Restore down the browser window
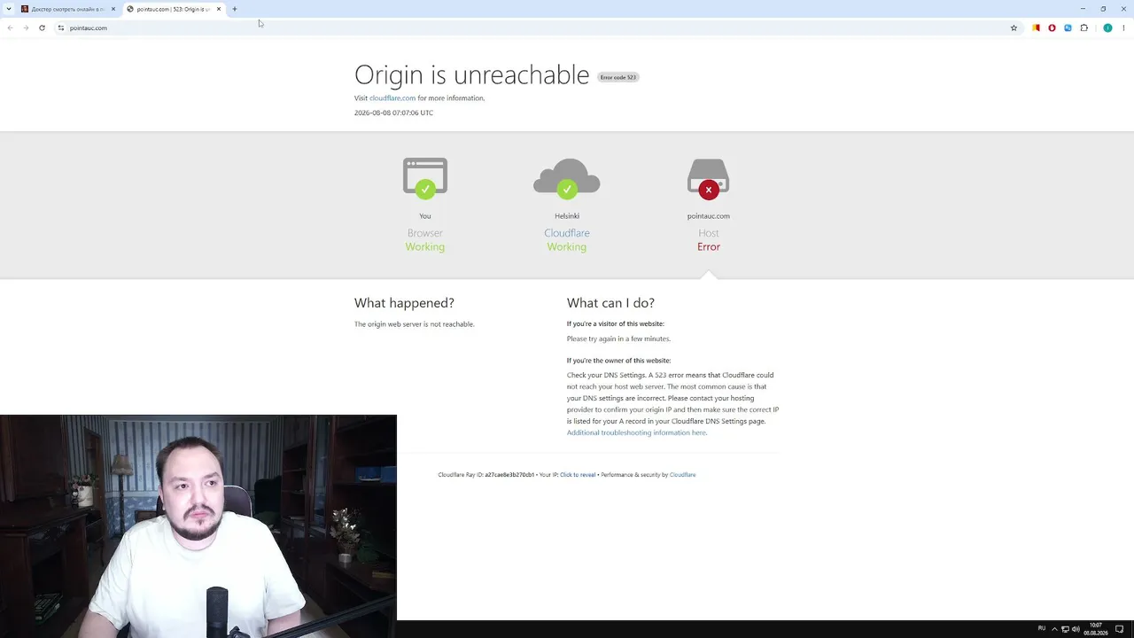 pyautogui.click(x=1103, y=9)
